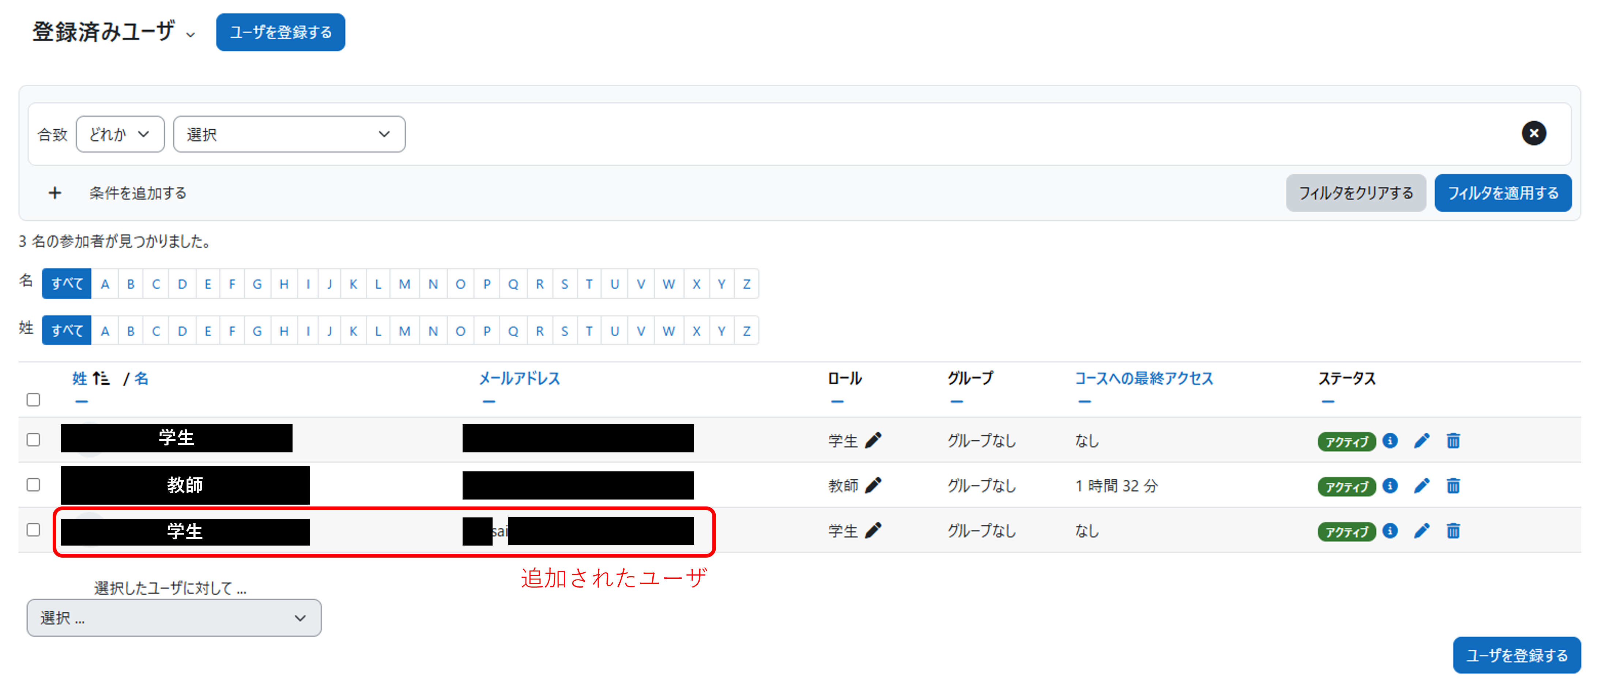This screenshot has height=691, width=1609.
Task: Open status info icon for teacher row
Action: tap(1390, 485)
